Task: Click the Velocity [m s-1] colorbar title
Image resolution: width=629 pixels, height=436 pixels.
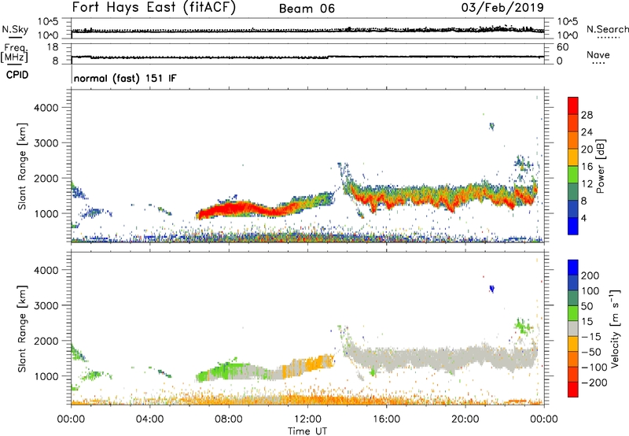Action: pyautogui.click(x=616, y=328)
